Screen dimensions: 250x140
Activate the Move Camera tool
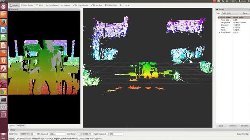(x=27, y=5)
